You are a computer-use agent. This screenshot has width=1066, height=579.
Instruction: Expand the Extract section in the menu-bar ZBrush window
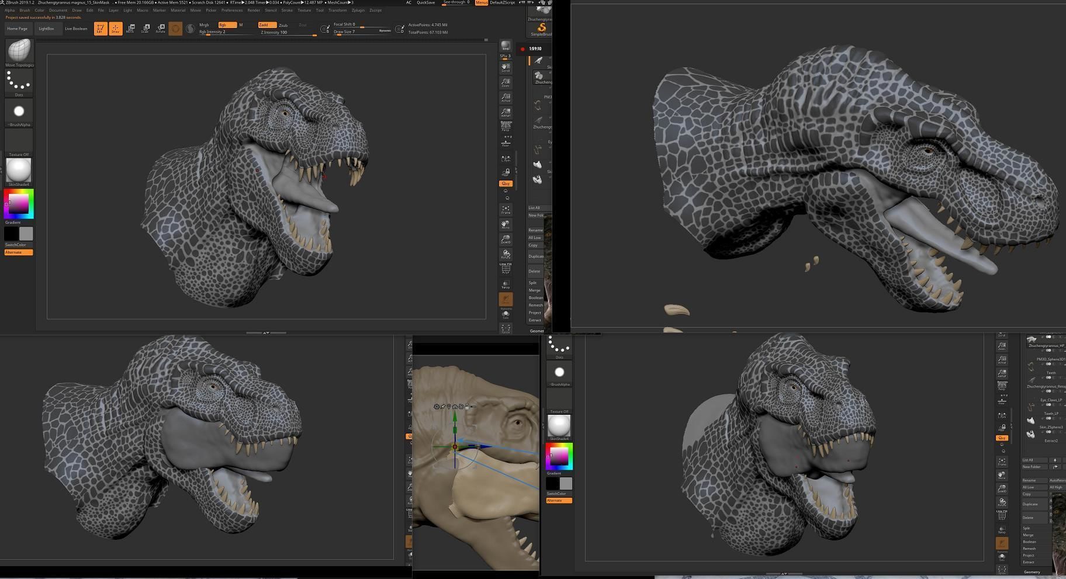pyautogui.click(x=535, y=320)
